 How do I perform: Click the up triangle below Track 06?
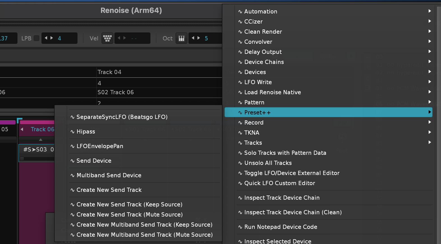41,139
